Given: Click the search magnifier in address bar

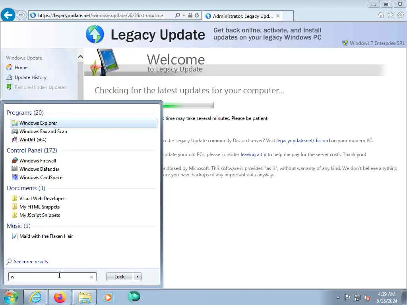Looking at the screenshot, I should [x=178, y=15].
